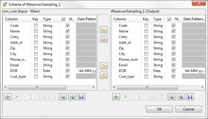
Task: Click the input table horizontal scrollbar
Action: (x=38, y=87)
